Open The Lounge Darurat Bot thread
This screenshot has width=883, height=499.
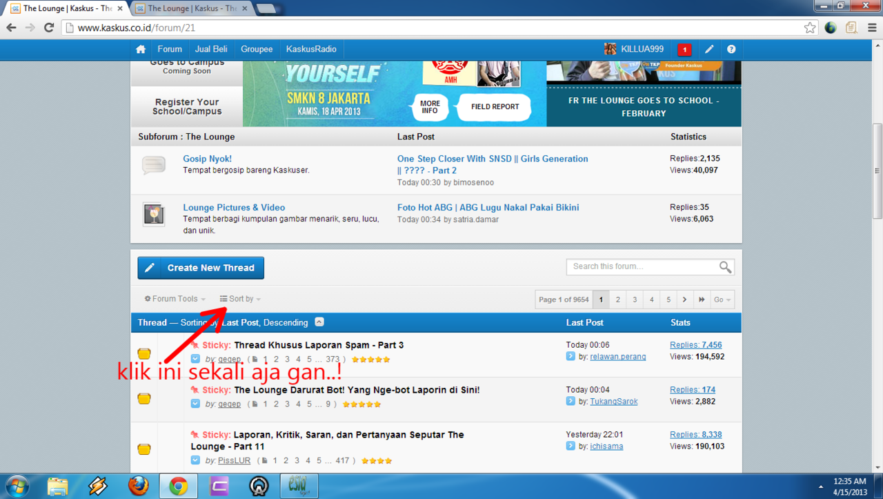tap(357, 390)
